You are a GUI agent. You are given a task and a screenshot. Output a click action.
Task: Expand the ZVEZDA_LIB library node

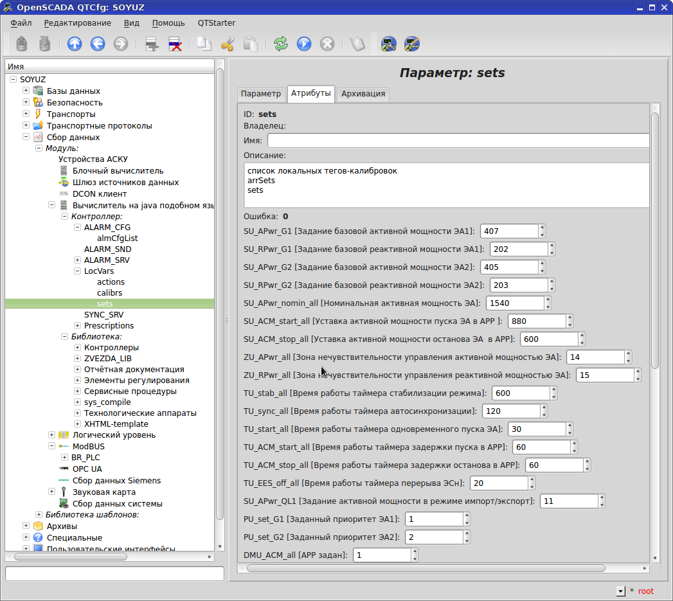77,358
